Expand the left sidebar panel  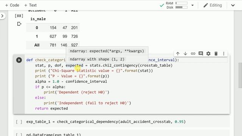coord(2,16)
